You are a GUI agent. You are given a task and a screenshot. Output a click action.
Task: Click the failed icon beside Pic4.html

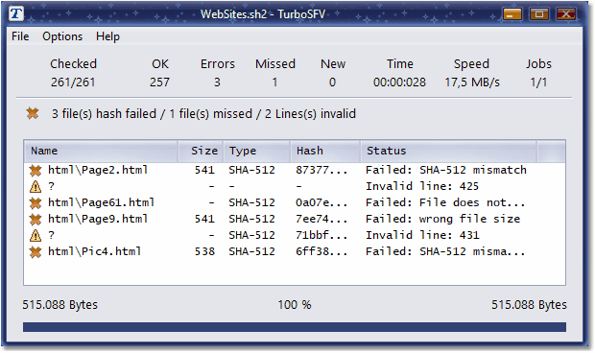[x=36, y=251]
